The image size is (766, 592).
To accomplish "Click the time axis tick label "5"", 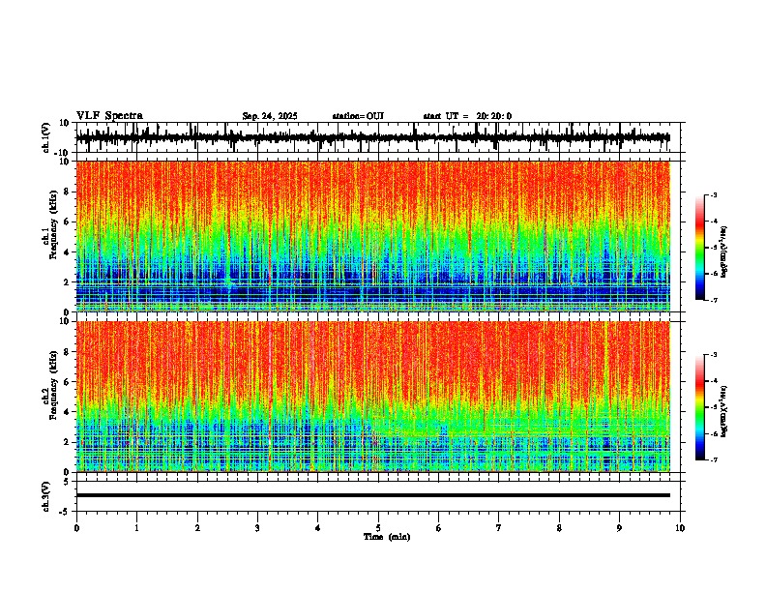I will click(378, 528).
